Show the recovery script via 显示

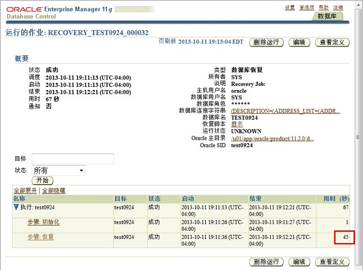pos(237,124)
